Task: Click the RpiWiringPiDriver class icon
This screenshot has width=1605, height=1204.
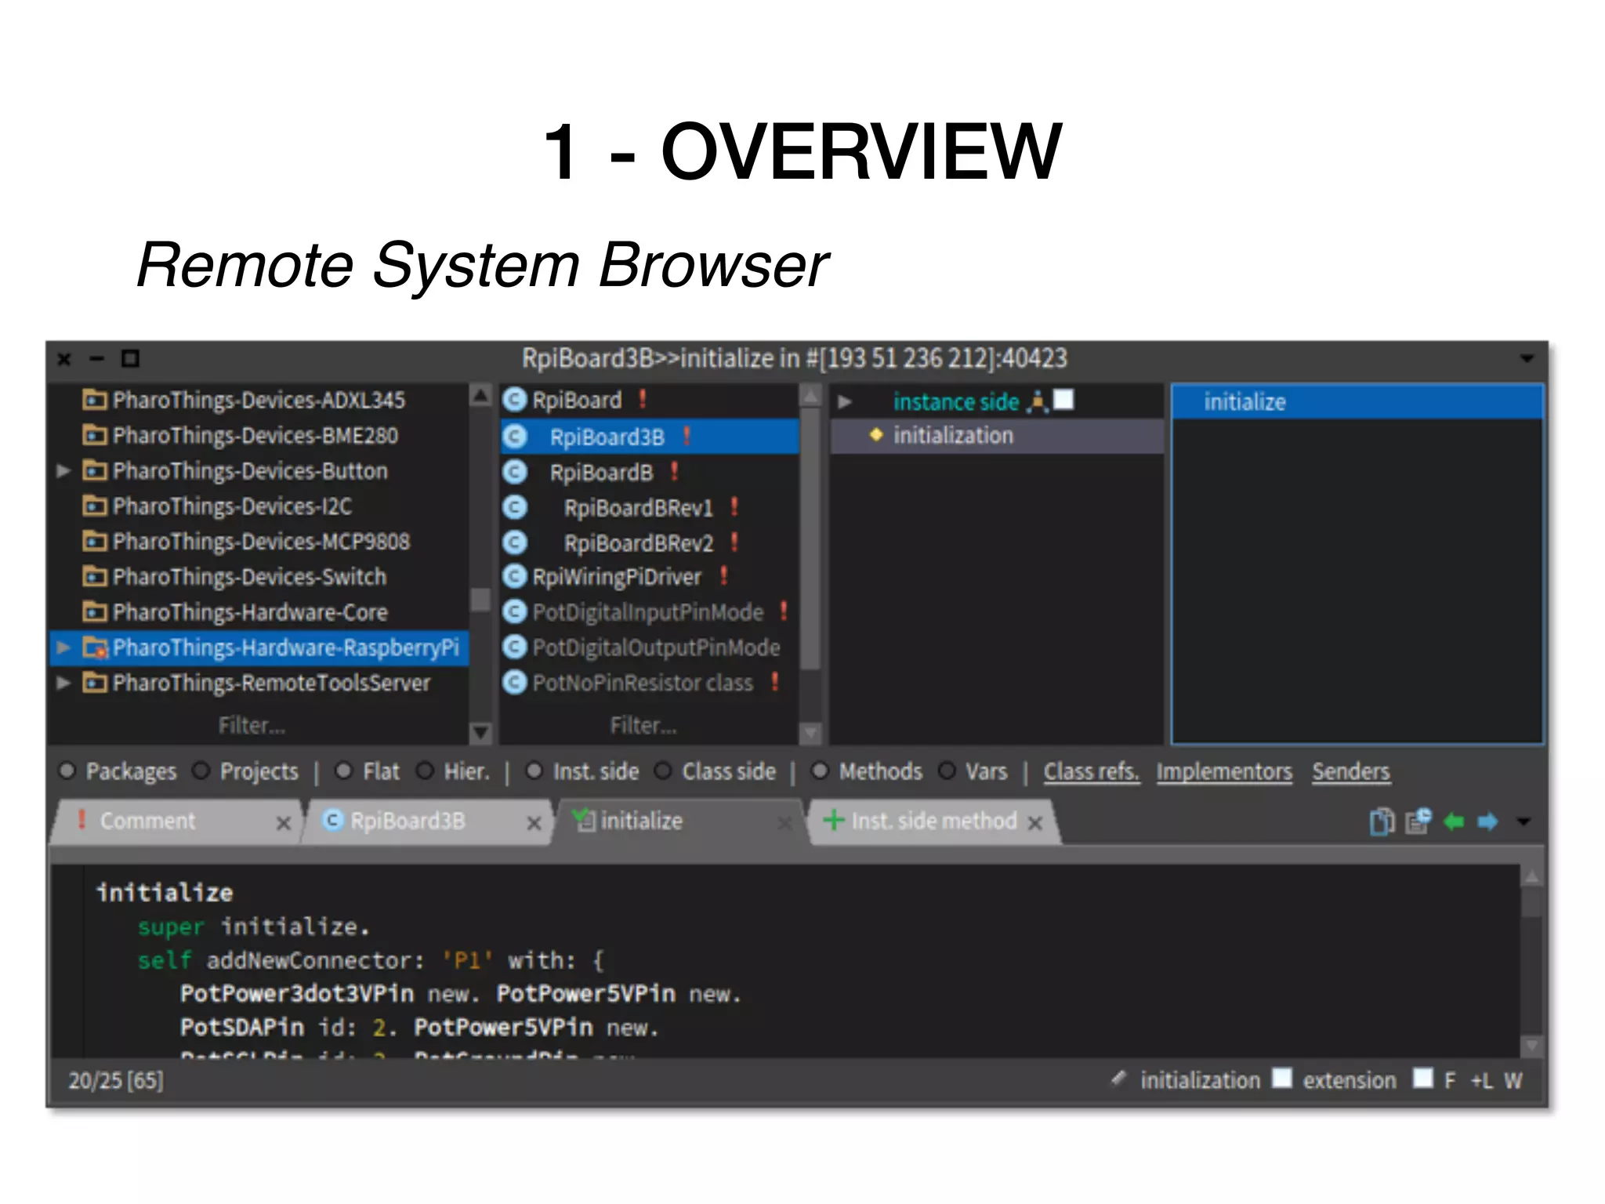Action: [515, 577]
